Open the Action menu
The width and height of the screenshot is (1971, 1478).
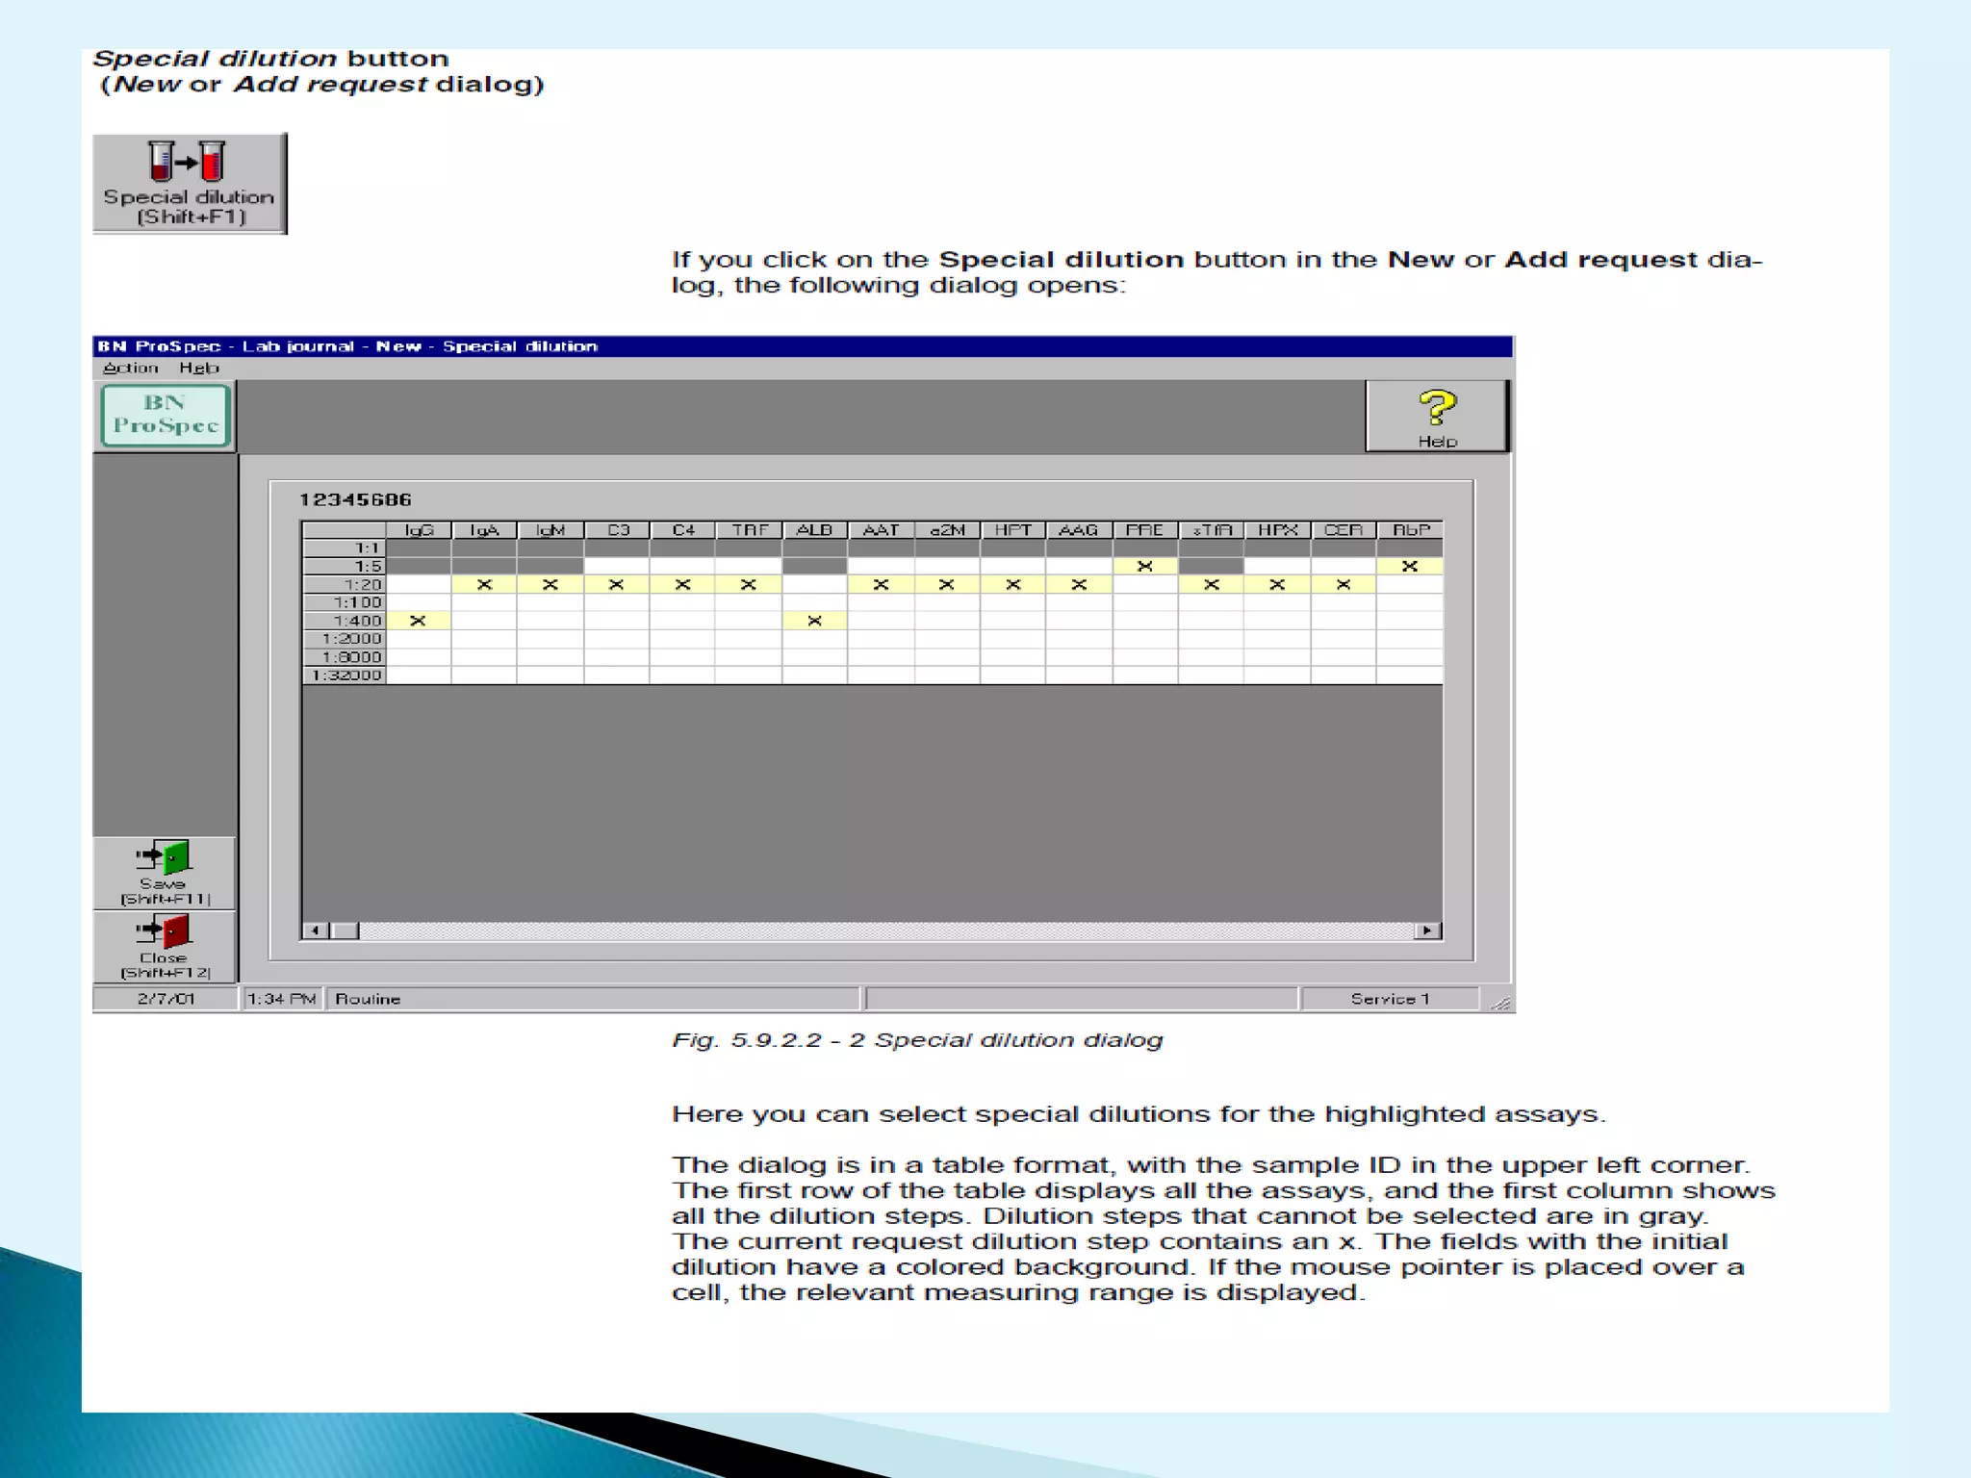coord(130,368)
